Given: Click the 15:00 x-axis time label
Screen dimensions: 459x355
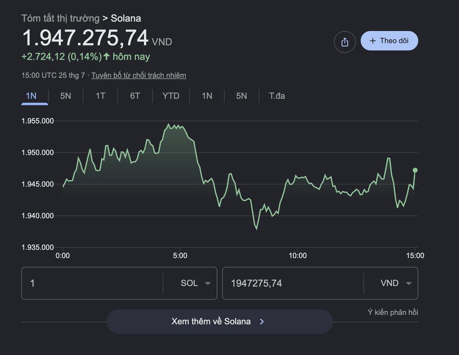Looking at the screenshot, I should tap(415, 256).
